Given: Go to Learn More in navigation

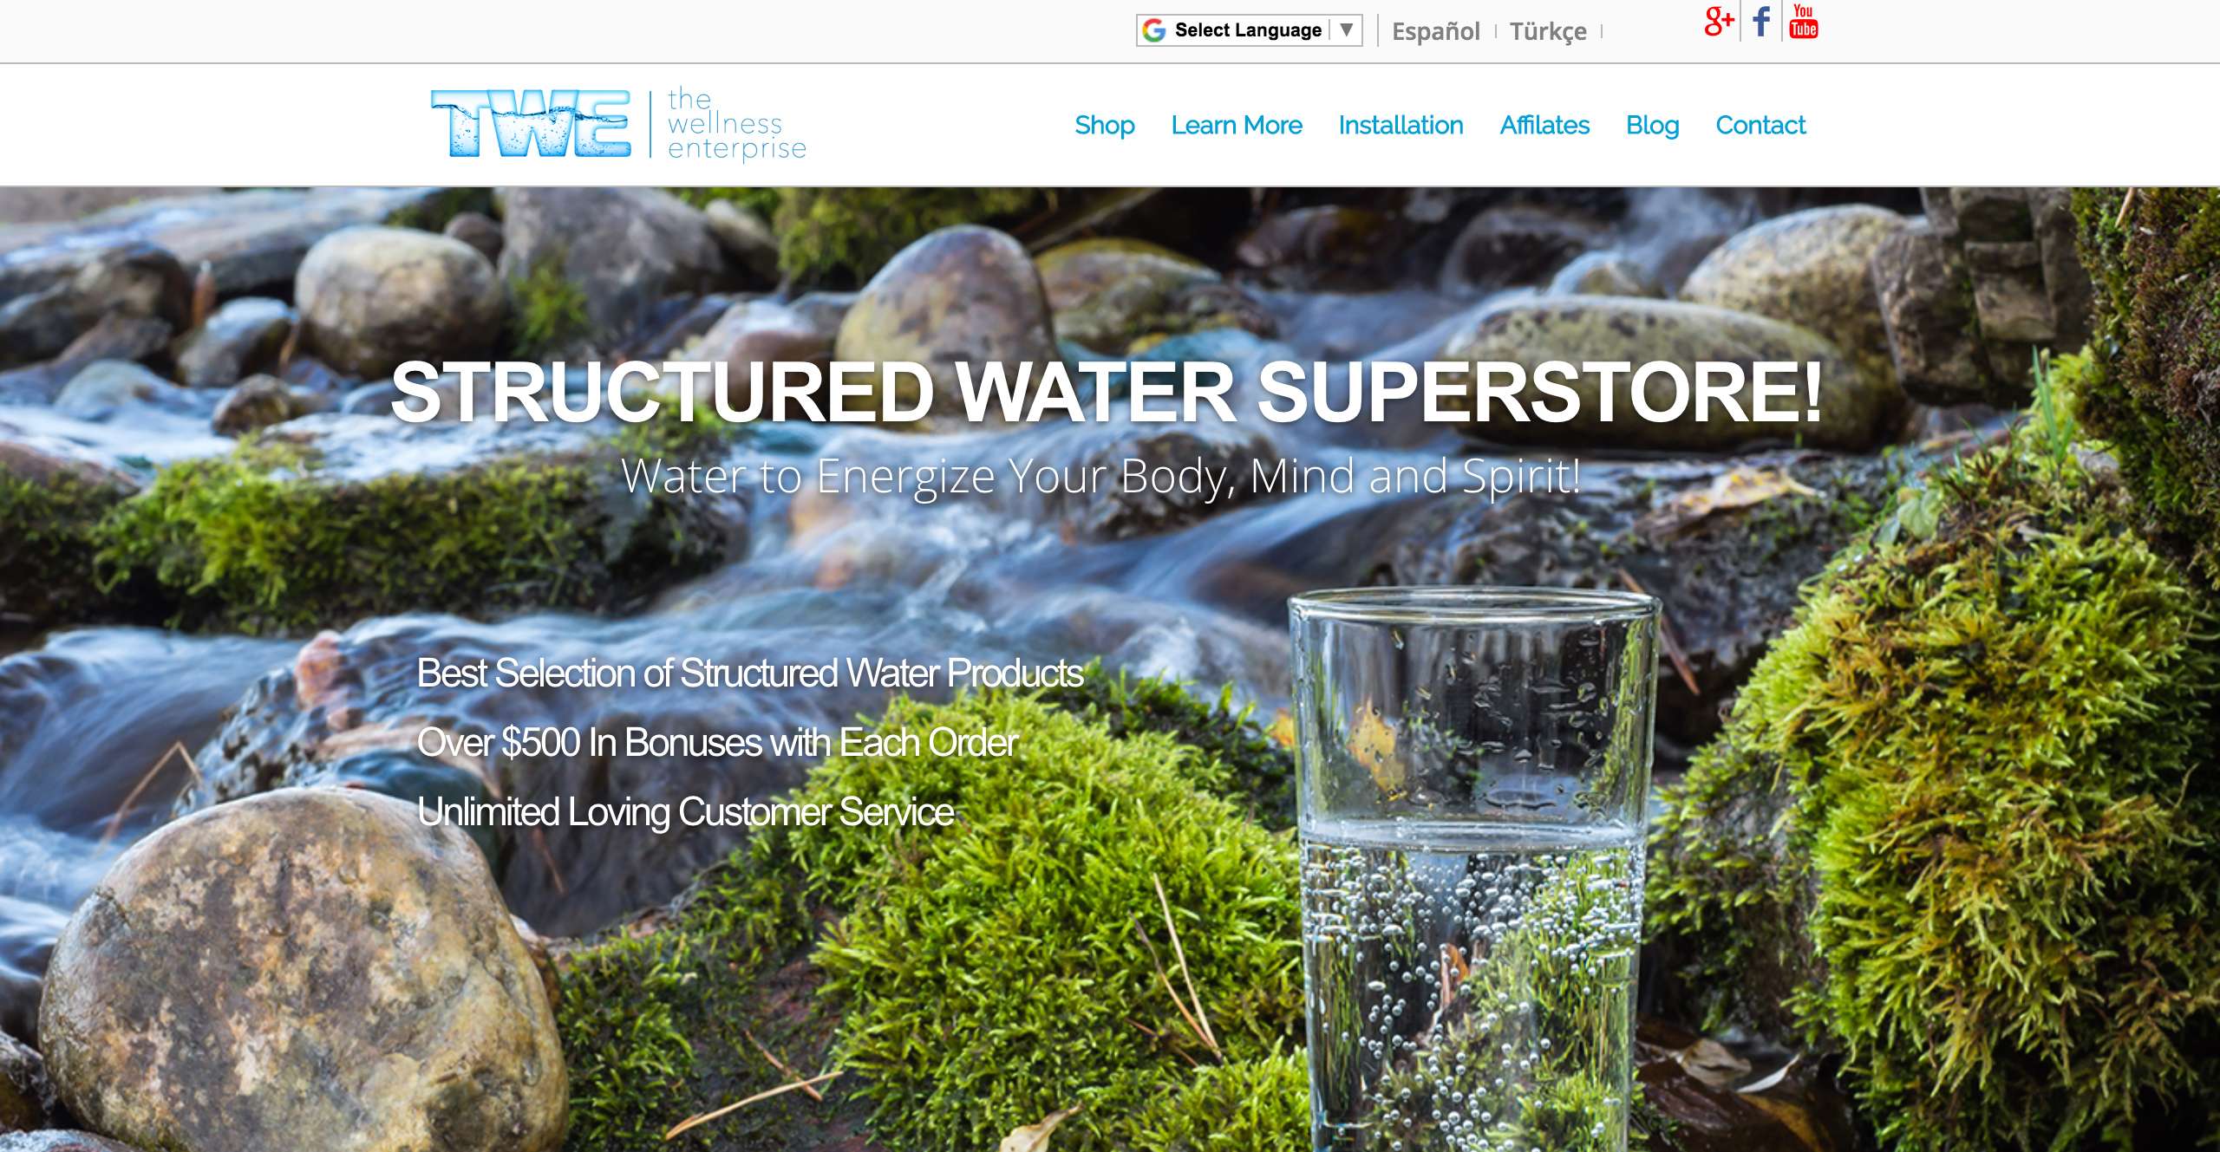Looking at the screenshot, I should tap(1236, 125).
